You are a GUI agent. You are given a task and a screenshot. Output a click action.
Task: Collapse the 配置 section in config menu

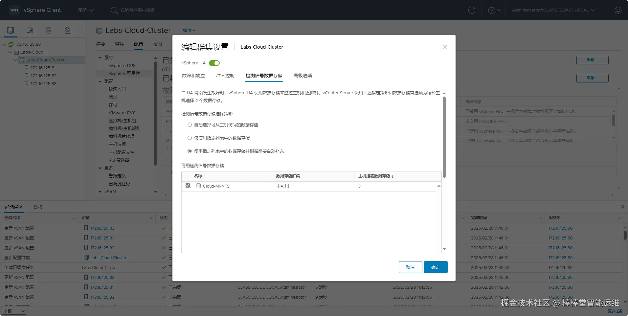[x=100, y=81]
